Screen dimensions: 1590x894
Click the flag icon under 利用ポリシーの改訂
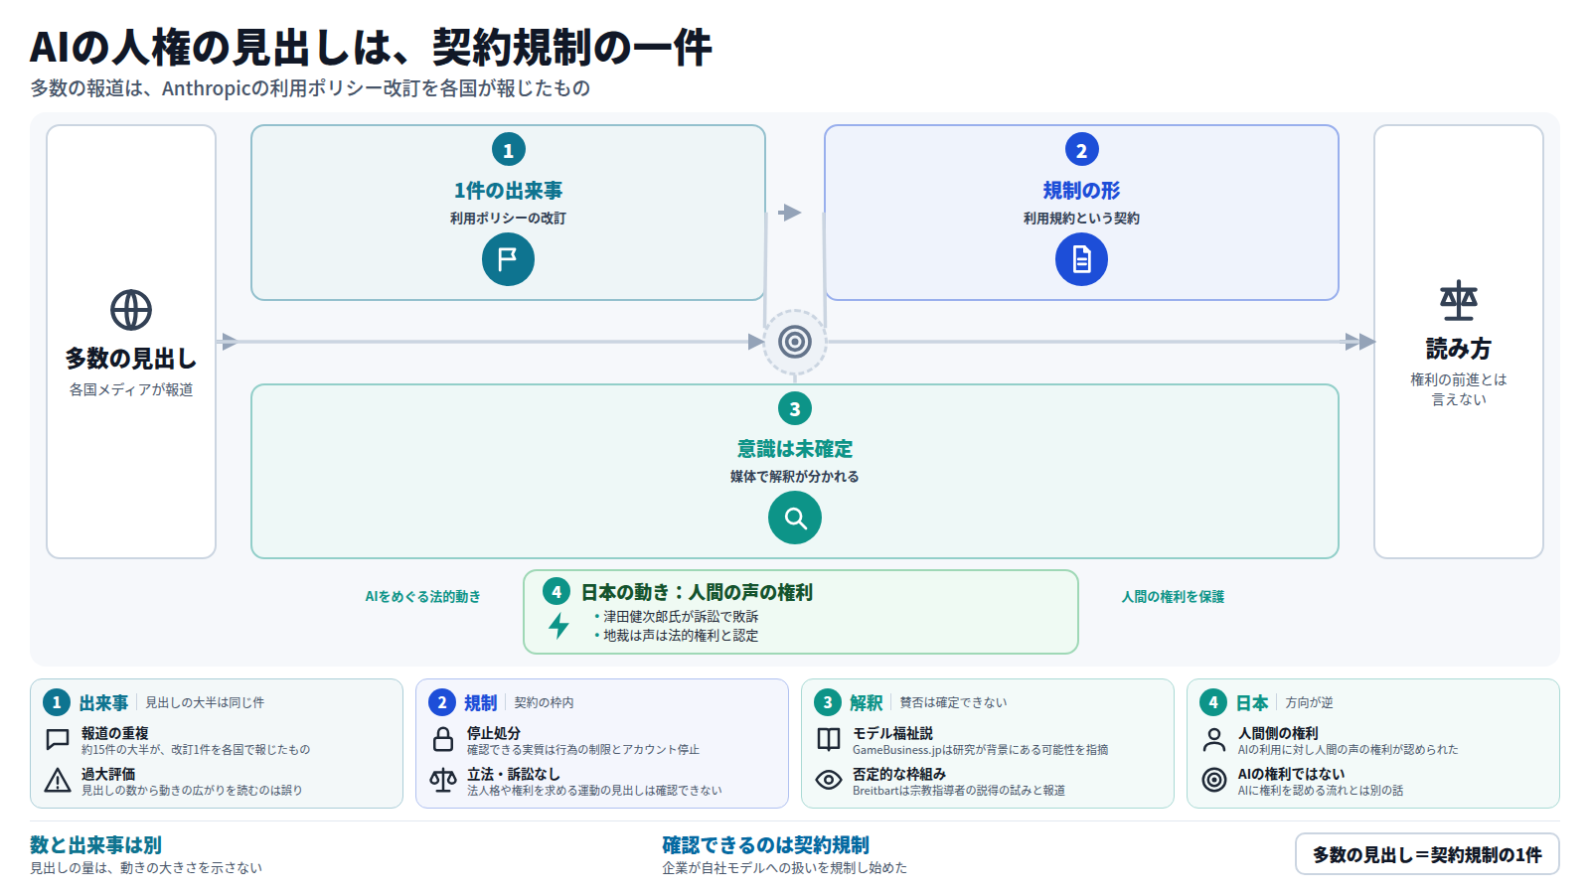coord(508,260)
